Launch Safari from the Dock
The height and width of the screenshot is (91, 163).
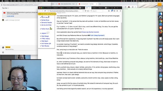tap(161, 25)
